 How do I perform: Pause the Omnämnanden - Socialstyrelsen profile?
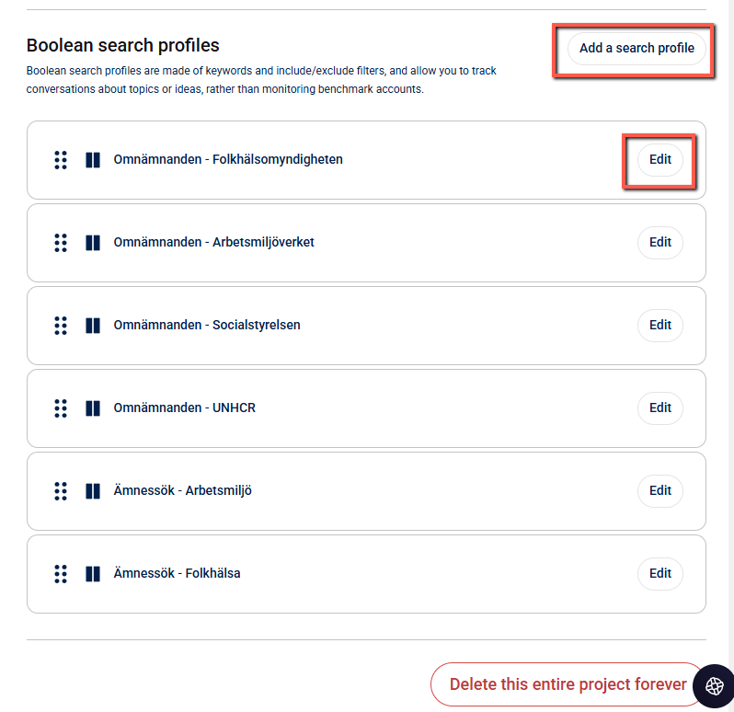(92, 326)
